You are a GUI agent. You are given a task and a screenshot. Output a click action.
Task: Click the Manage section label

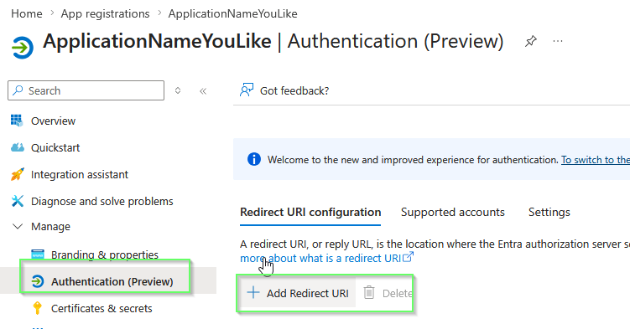pos(50,226)
